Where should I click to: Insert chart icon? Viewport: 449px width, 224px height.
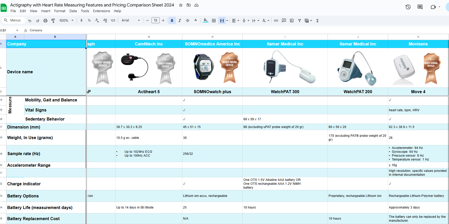tap(292, 20)
